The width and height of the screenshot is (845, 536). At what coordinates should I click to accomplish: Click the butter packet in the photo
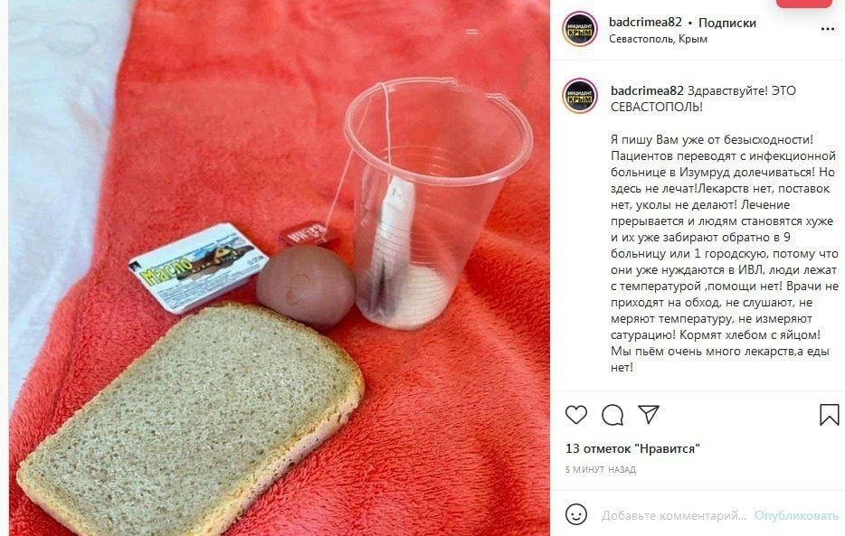click(x=198, y=267)
